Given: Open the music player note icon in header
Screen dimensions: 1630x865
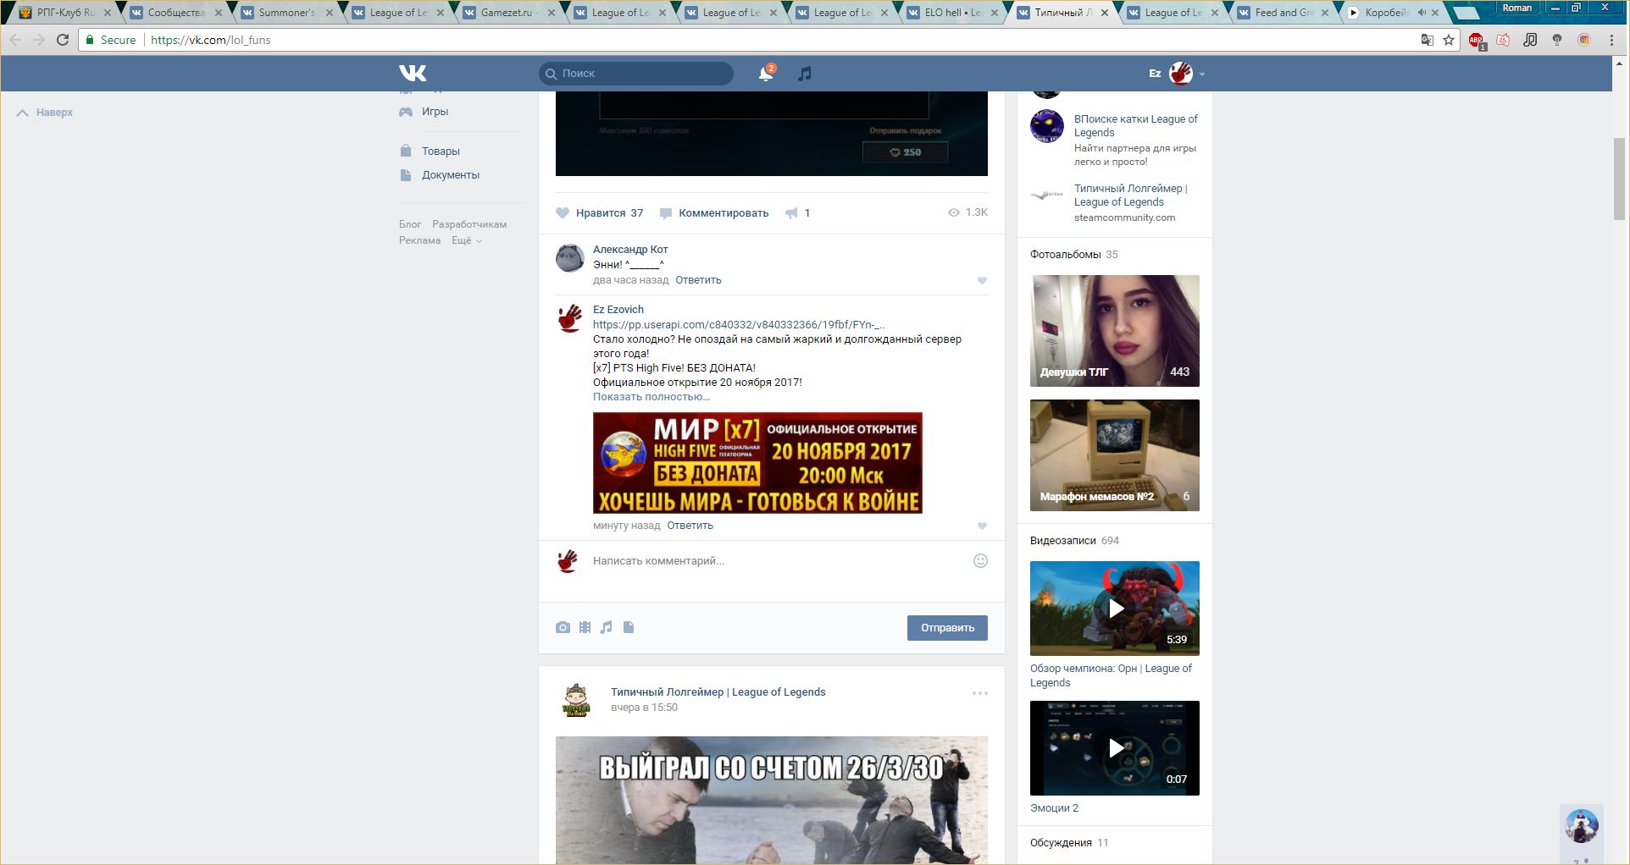Looking at the screenshot, I should 805,74.
